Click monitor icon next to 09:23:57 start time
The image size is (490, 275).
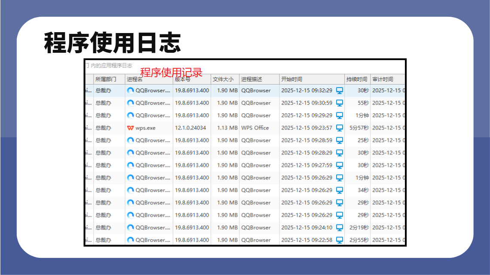(340, 128)
